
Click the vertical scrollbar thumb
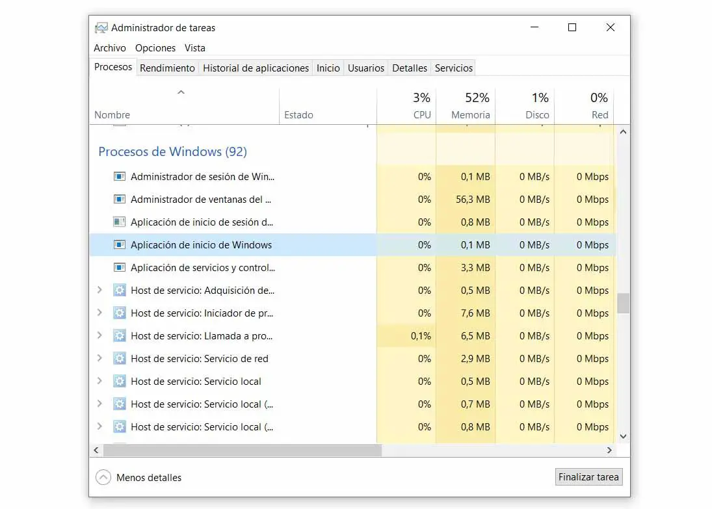tap(623, 303)
